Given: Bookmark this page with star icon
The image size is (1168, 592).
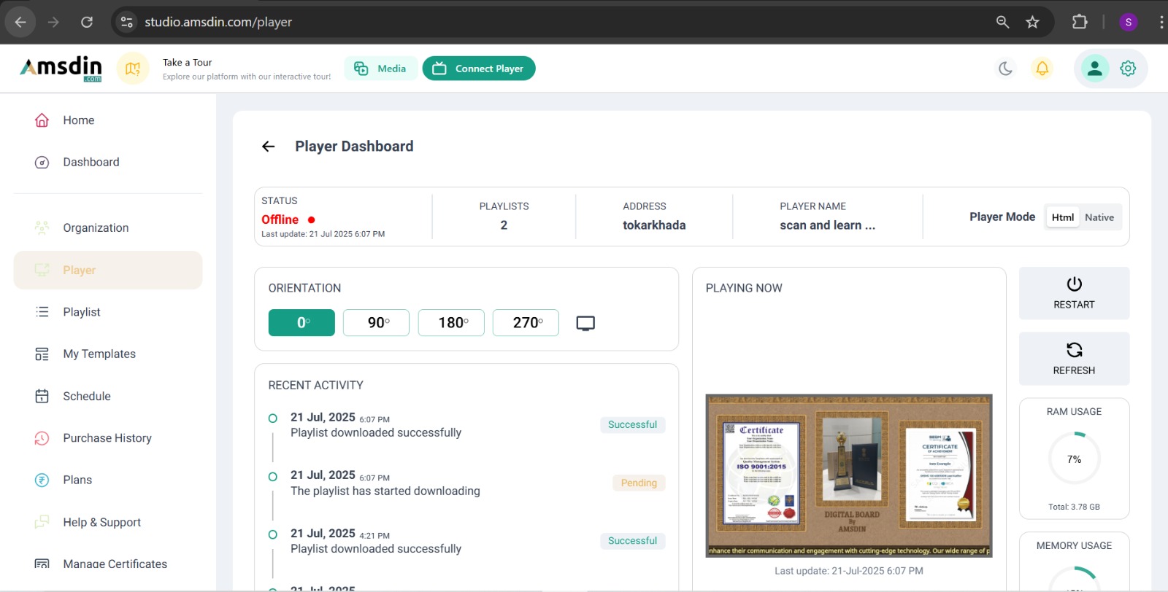Looking at the screenshot, I should pos(1032,22).
